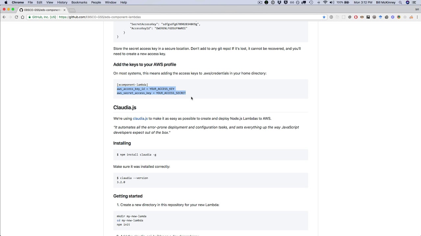Click the [xcomponent-lambda] profile line
The width and height of the screenshot is (421, 236).
pyautogui.click(x=132, y=85)
